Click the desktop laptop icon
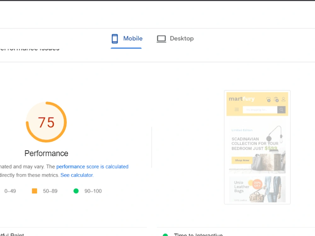315x236 pixels. [x=161, y=39]
